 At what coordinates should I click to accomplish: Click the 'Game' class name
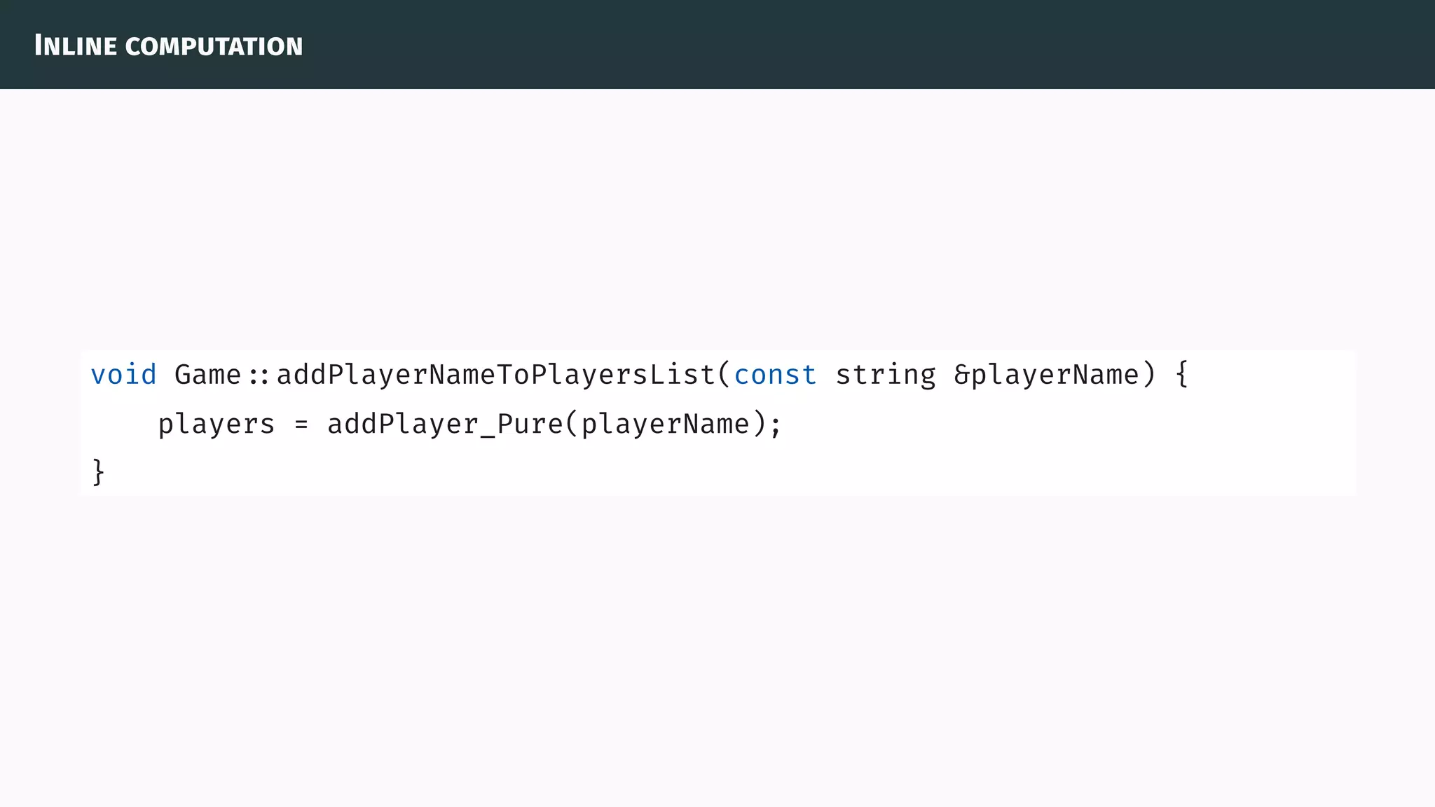[207, 375]
